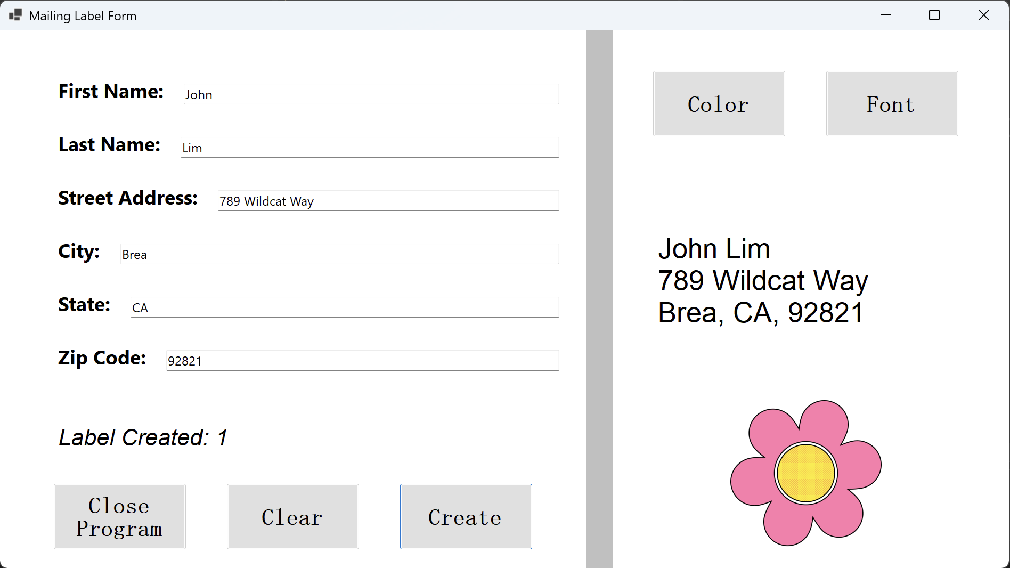Click into the Last Name field

coord(370,148)
